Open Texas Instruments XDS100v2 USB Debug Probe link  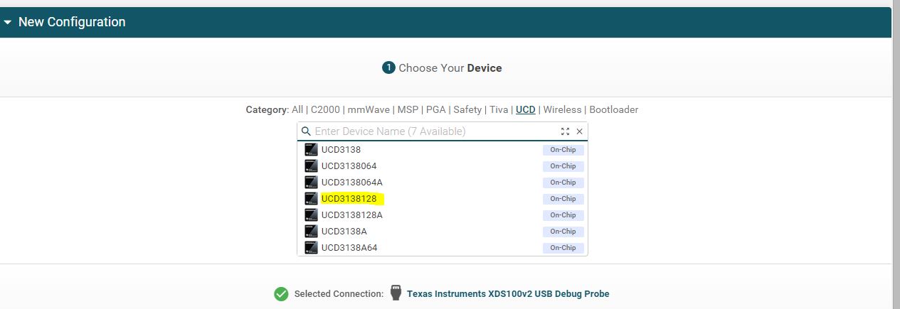[508, 294]
